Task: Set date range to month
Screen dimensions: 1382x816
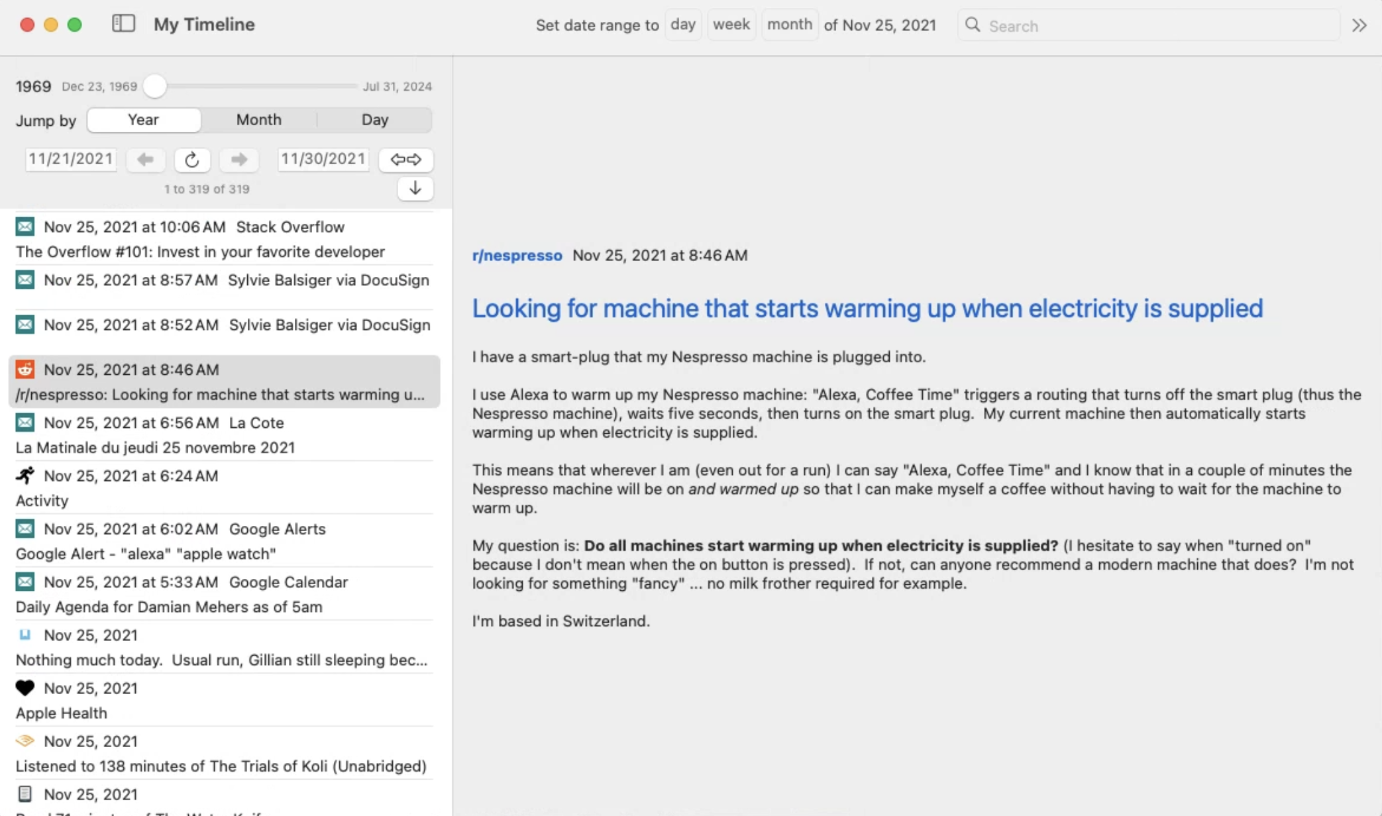Action: click(790, 25)
